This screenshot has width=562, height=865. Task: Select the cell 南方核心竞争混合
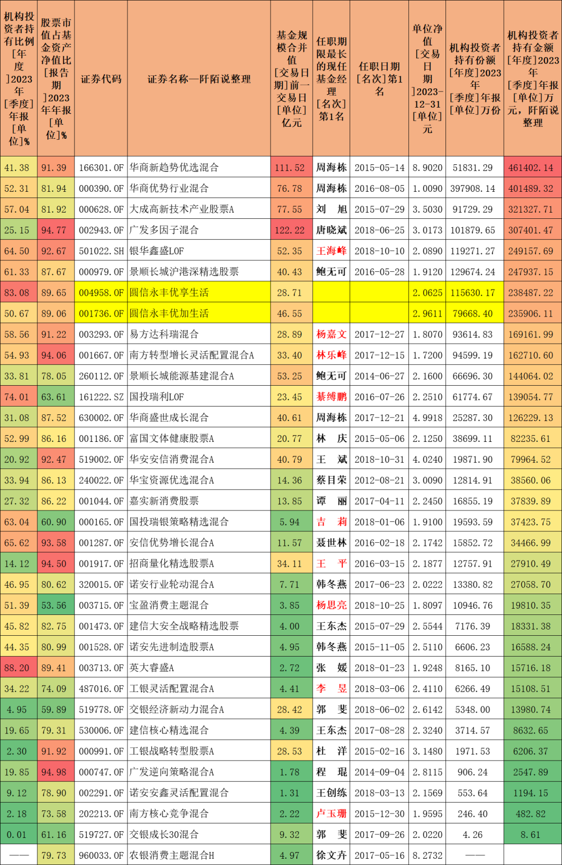(x=199, y=814)
